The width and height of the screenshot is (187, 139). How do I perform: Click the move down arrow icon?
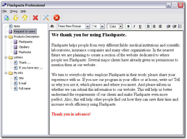tap(16, 18)
